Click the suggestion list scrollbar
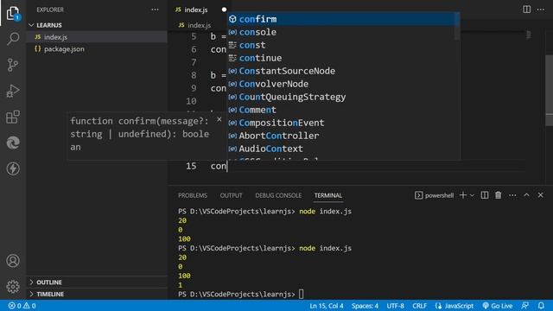Viewport: 553px width, 311px height. pos(457,27)
